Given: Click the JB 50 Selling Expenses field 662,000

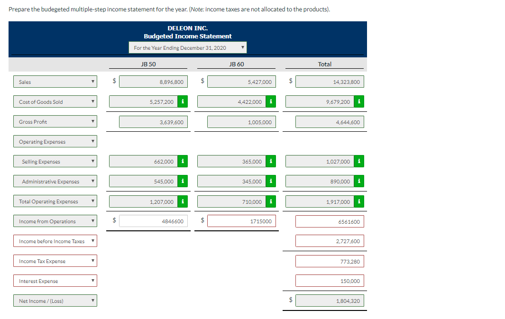Looking at the screenshot, I should tap(143, 161).
